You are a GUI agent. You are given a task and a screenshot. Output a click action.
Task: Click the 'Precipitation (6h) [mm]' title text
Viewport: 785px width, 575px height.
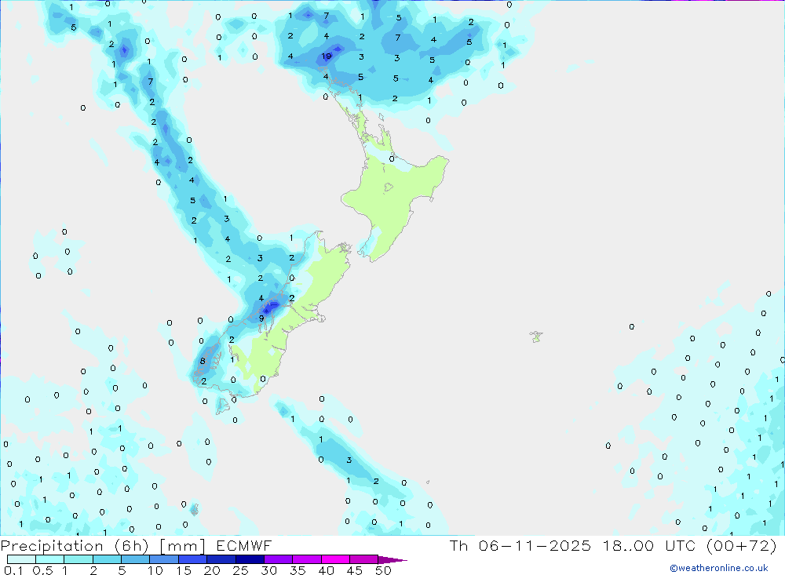(x=103, y=546)
